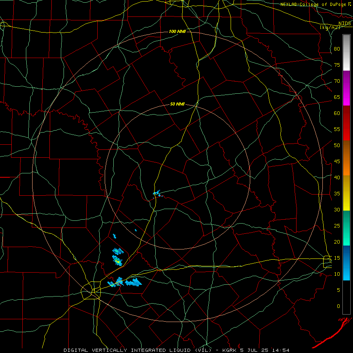Click the dark red band of the color scale
This screenshot has height=353, width=353.
pyautogui.click(x=346, y=123)
